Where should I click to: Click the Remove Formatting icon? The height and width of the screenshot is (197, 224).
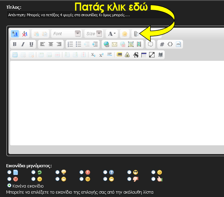(x=25, y=34)
